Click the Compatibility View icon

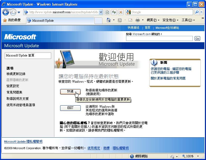(x=107, y=12)
